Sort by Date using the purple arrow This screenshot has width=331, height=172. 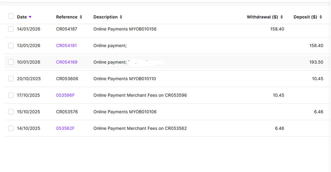click(x=30, y=17)
